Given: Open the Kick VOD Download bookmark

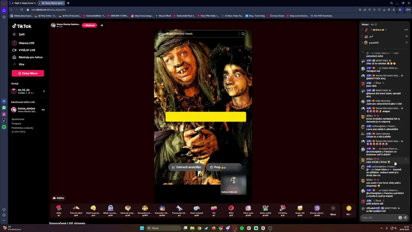Looking at the screenshot, I should (x=322, y=15).
